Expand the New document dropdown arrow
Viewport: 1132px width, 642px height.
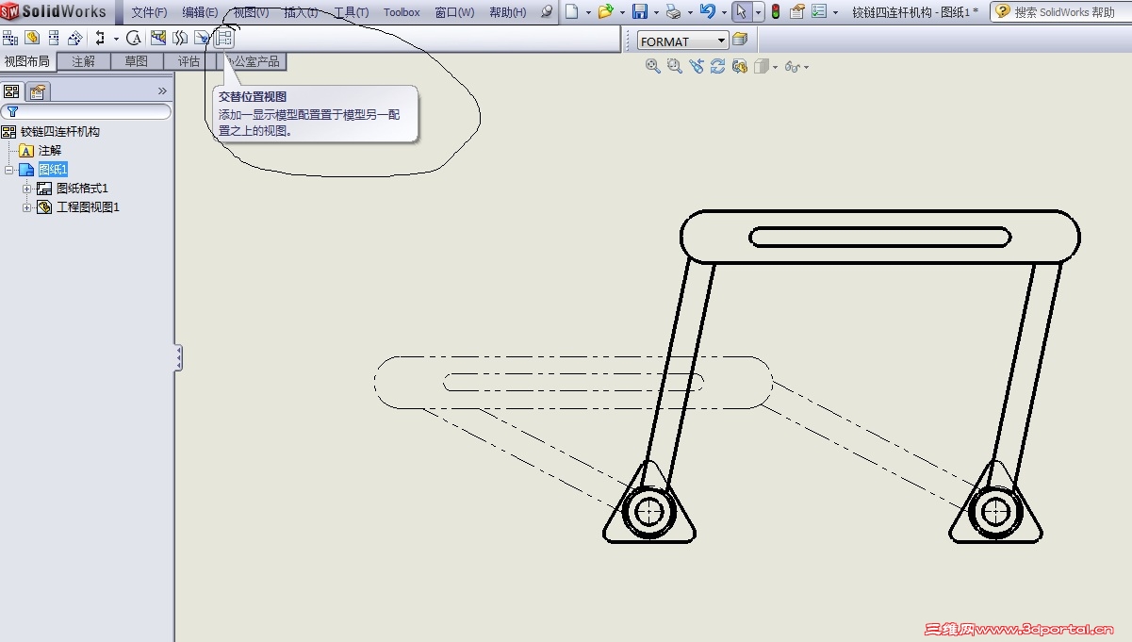tap(588, 13)
